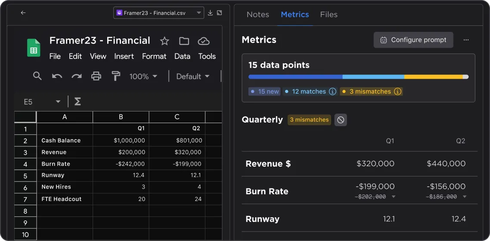Select row 5 header
This screenshot has height=241, width=490.
(25, 176)
